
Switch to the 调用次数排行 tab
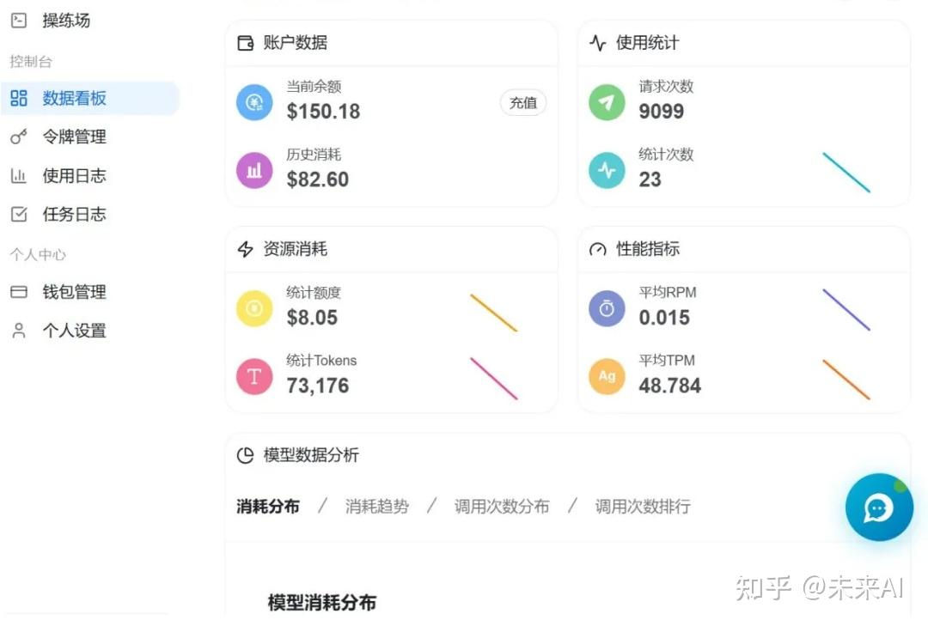642,507
